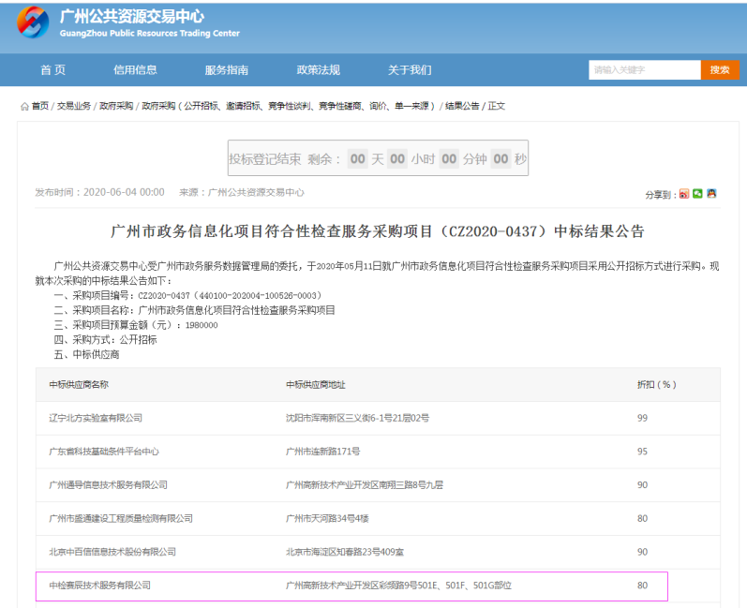The width and height of the screenshot is (747, 608).
Task: Open the 首页 navigation menu item
Action: (53, 70)
